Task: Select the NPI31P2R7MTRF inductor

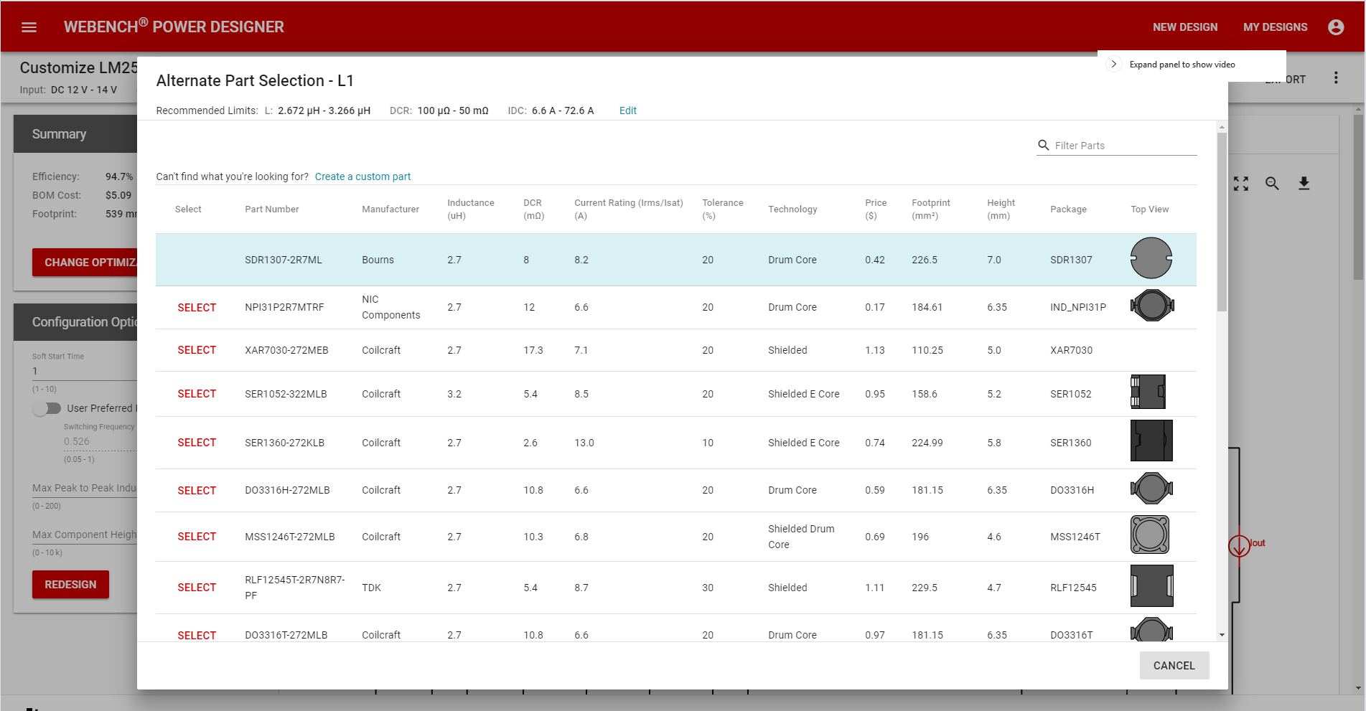Action: coord(197,308)
